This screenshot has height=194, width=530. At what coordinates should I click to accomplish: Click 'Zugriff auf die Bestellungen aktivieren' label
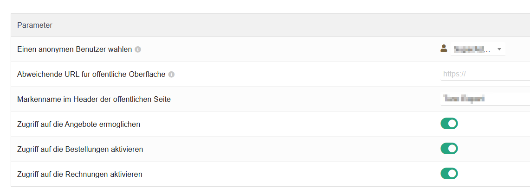coord(80,149)
